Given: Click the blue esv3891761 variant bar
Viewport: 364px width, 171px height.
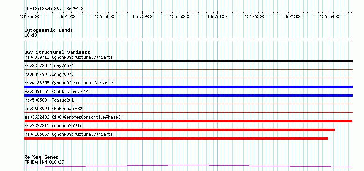Looking at the screenshot, I should click(188, 95).
